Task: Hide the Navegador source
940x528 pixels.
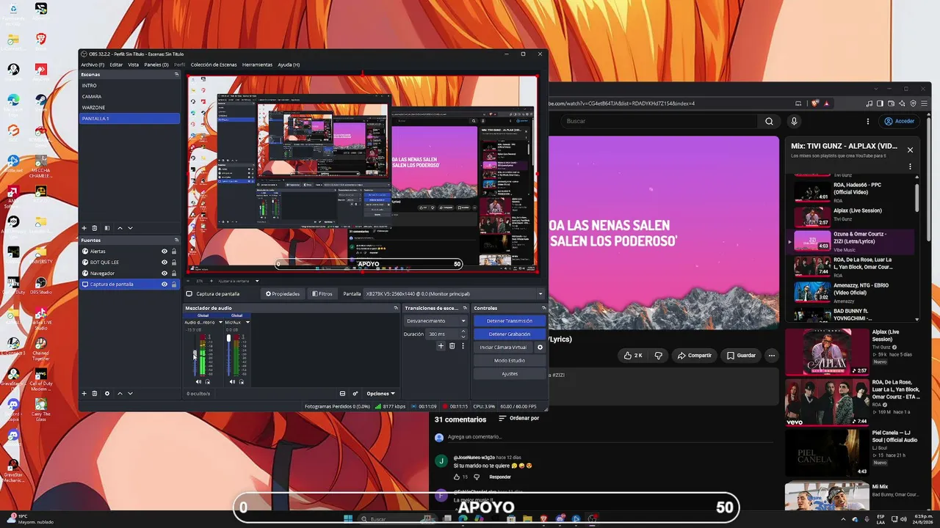Action: [x=164, y=274]
